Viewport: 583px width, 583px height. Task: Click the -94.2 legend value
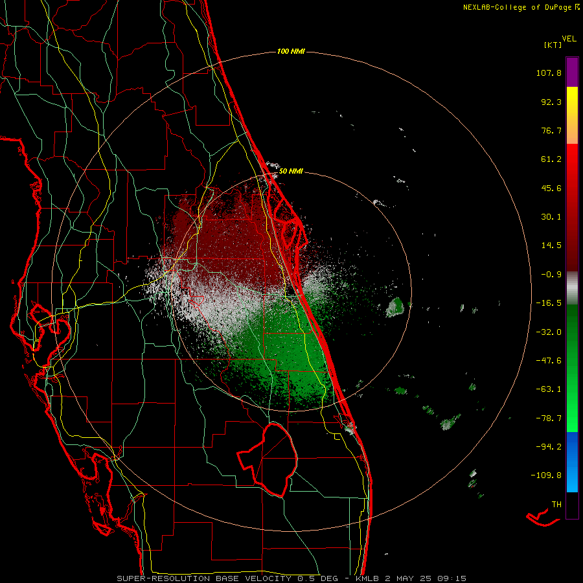[x=549, y=447]
